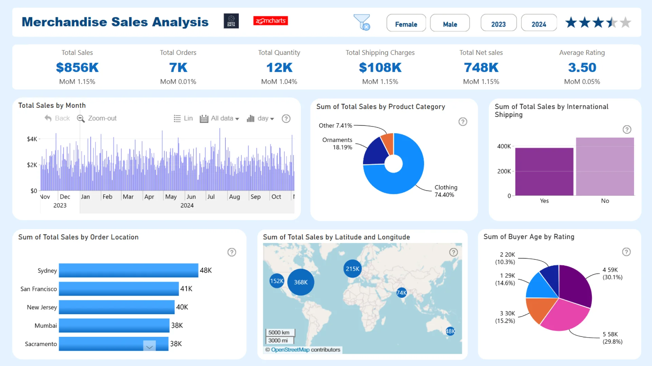Click the Dec label on time axis

tap(65, 197)
